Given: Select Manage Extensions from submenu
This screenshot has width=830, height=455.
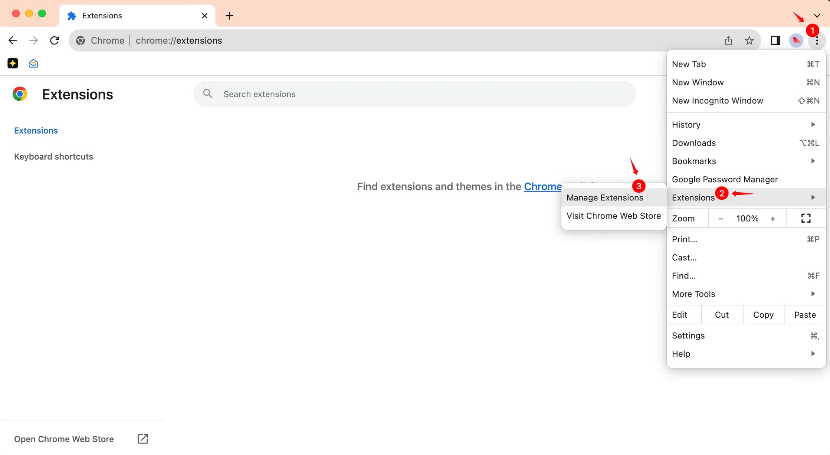Looking at the screenshot, I should (605, 197).
